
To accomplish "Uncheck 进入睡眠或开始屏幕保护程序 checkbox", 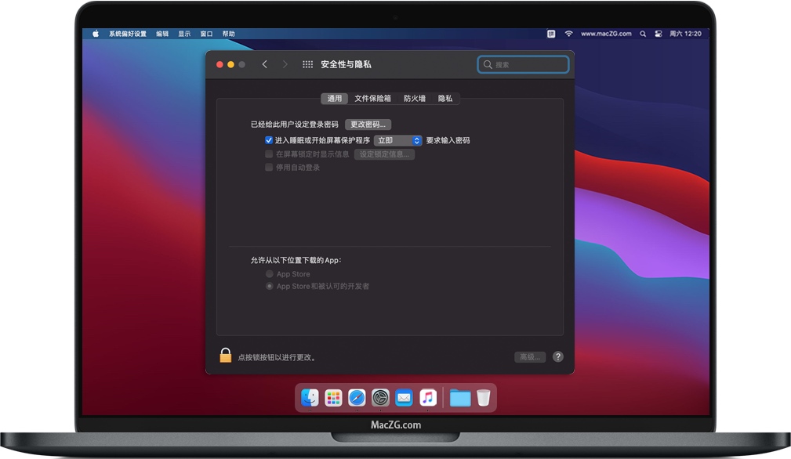I will [270, 140].
